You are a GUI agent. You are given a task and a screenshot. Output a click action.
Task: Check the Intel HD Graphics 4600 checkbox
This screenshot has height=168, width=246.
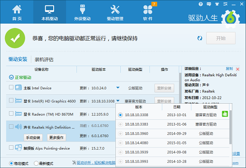click(11, 100)
